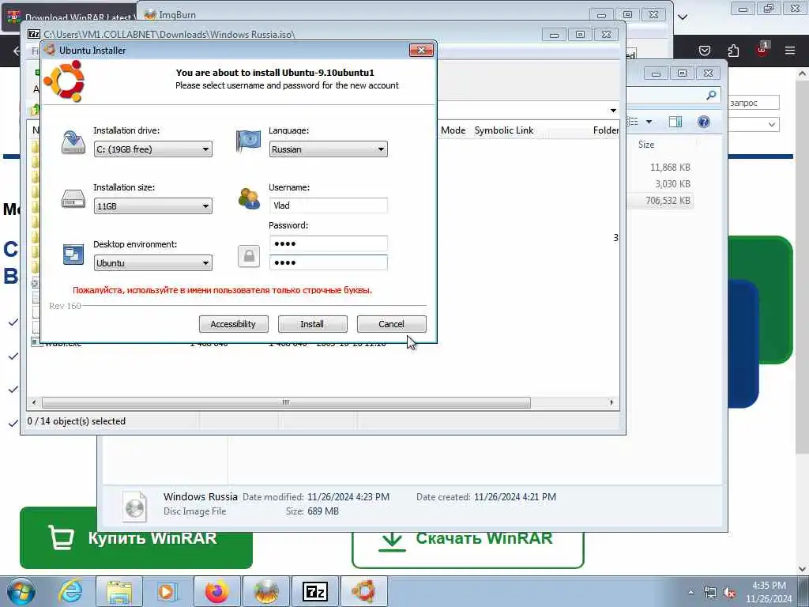Click the Купить WinRAR button
The width and height of the screenshot is (809, 607).
coord(136,537)
